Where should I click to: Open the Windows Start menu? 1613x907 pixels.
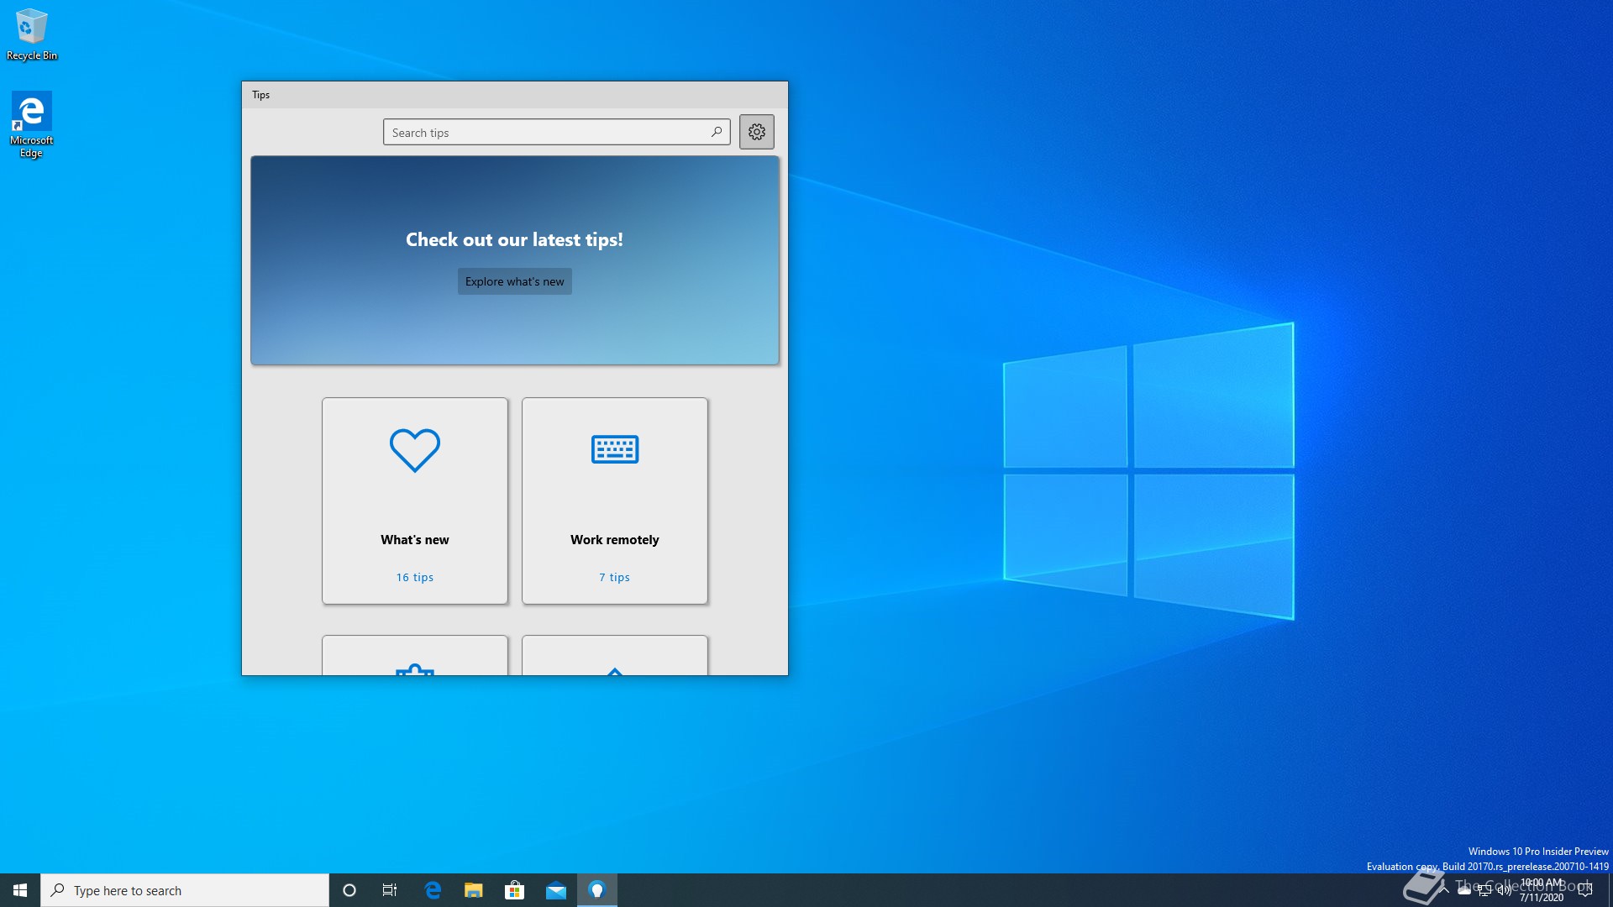click(x=20, y=890)
